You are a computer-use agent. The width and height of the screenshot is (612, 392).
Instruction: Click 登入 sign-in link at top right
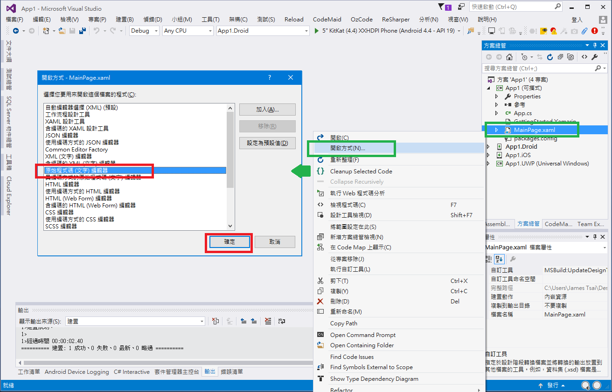click(x=577, y=20)
